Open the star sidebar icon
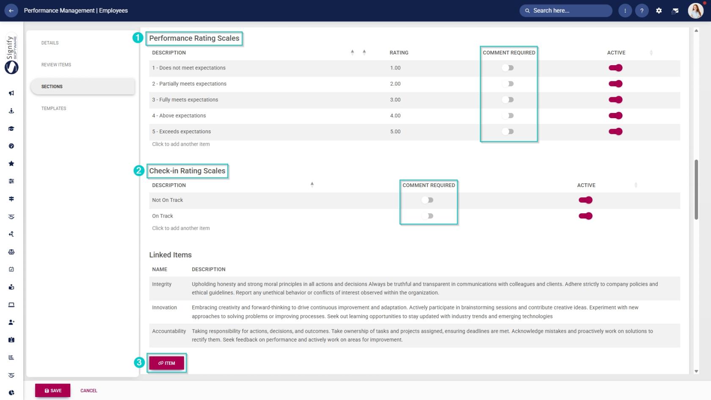The image size is (711, 400). (x=11, y=163)
